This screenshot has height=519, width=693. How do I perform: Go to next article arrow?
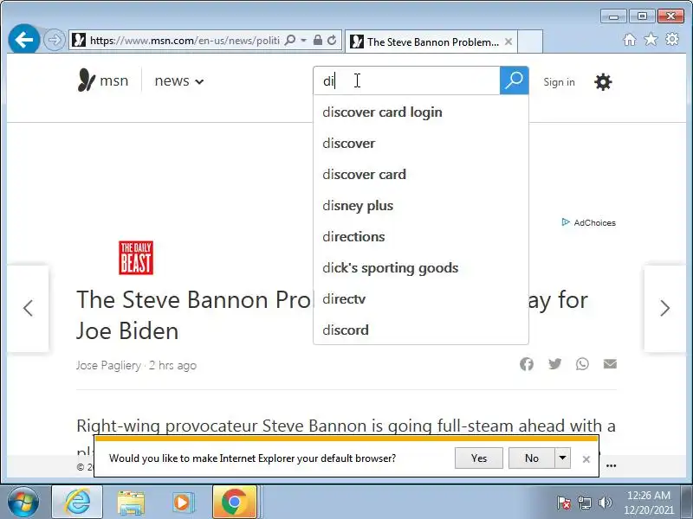[x=665, y=308]
